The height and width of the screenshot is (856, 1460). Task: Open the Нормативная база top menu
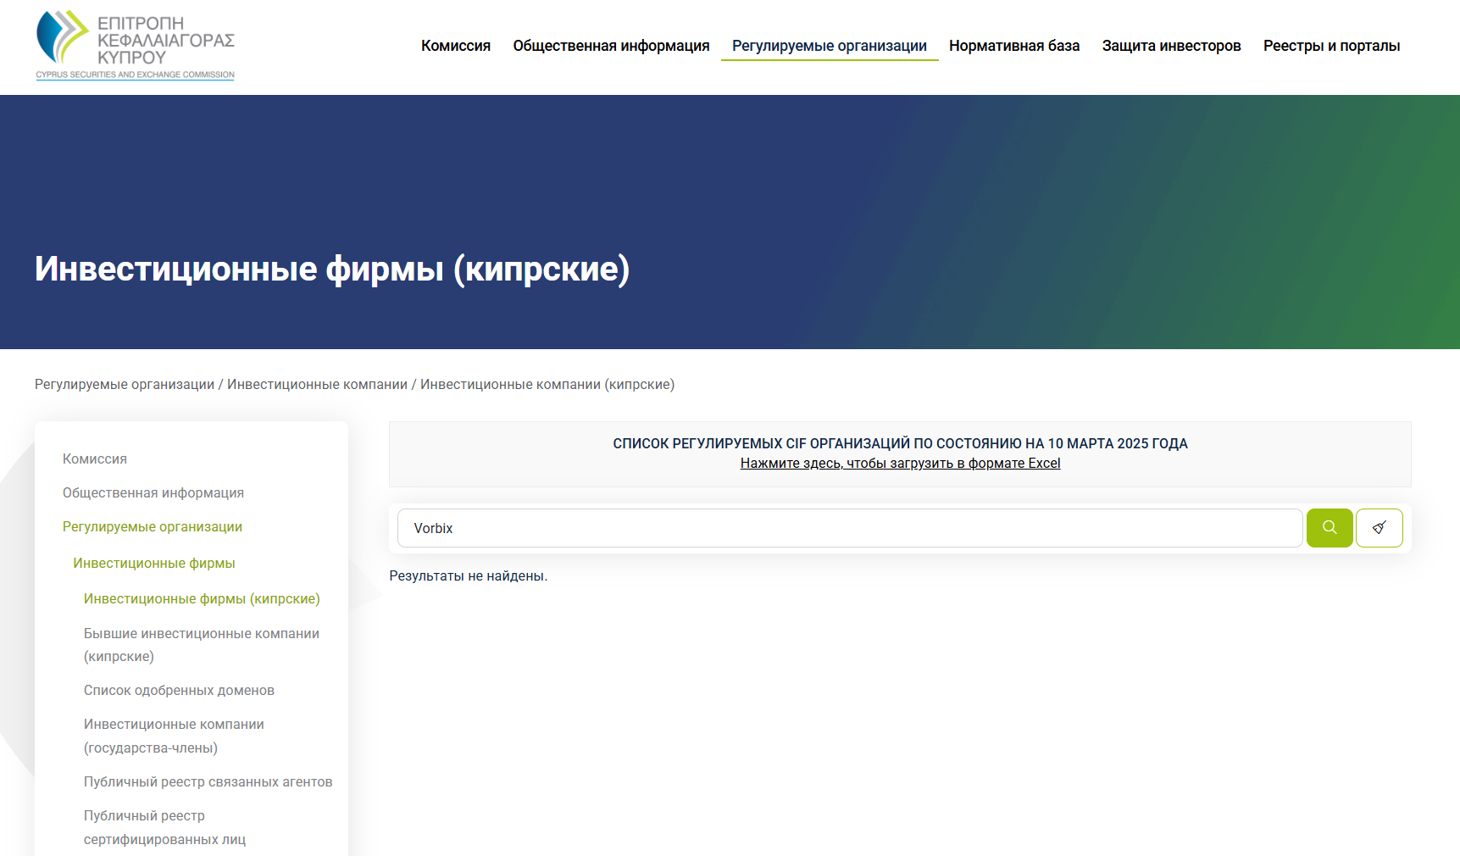coord(1014,46)
